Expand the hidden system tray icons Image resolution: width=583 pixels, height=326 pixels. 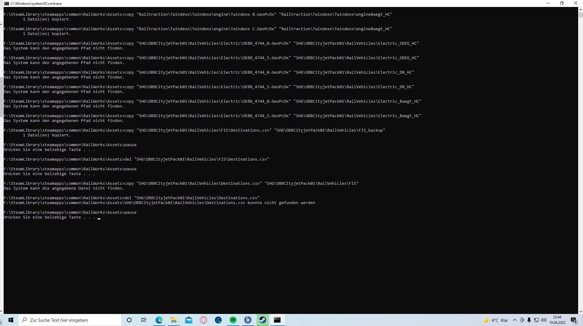[x=515, y=320]
